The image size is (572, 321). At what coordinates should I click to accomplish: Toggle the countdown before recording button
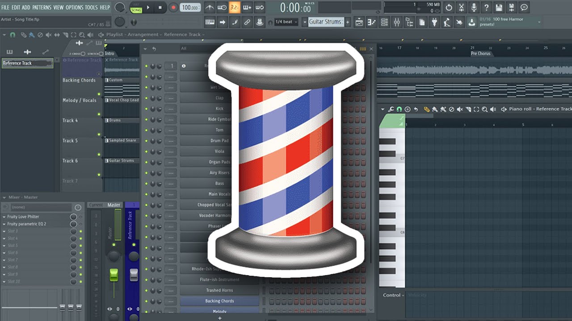coord(234,8)
